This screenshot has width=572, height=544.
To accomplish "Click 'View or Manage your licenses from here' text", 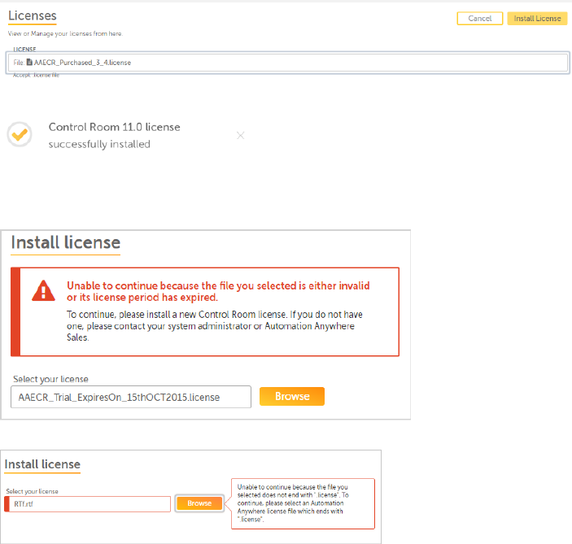I will tap(65, 33).
